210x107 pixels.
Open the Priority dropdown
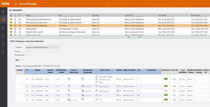coord(42,51)
